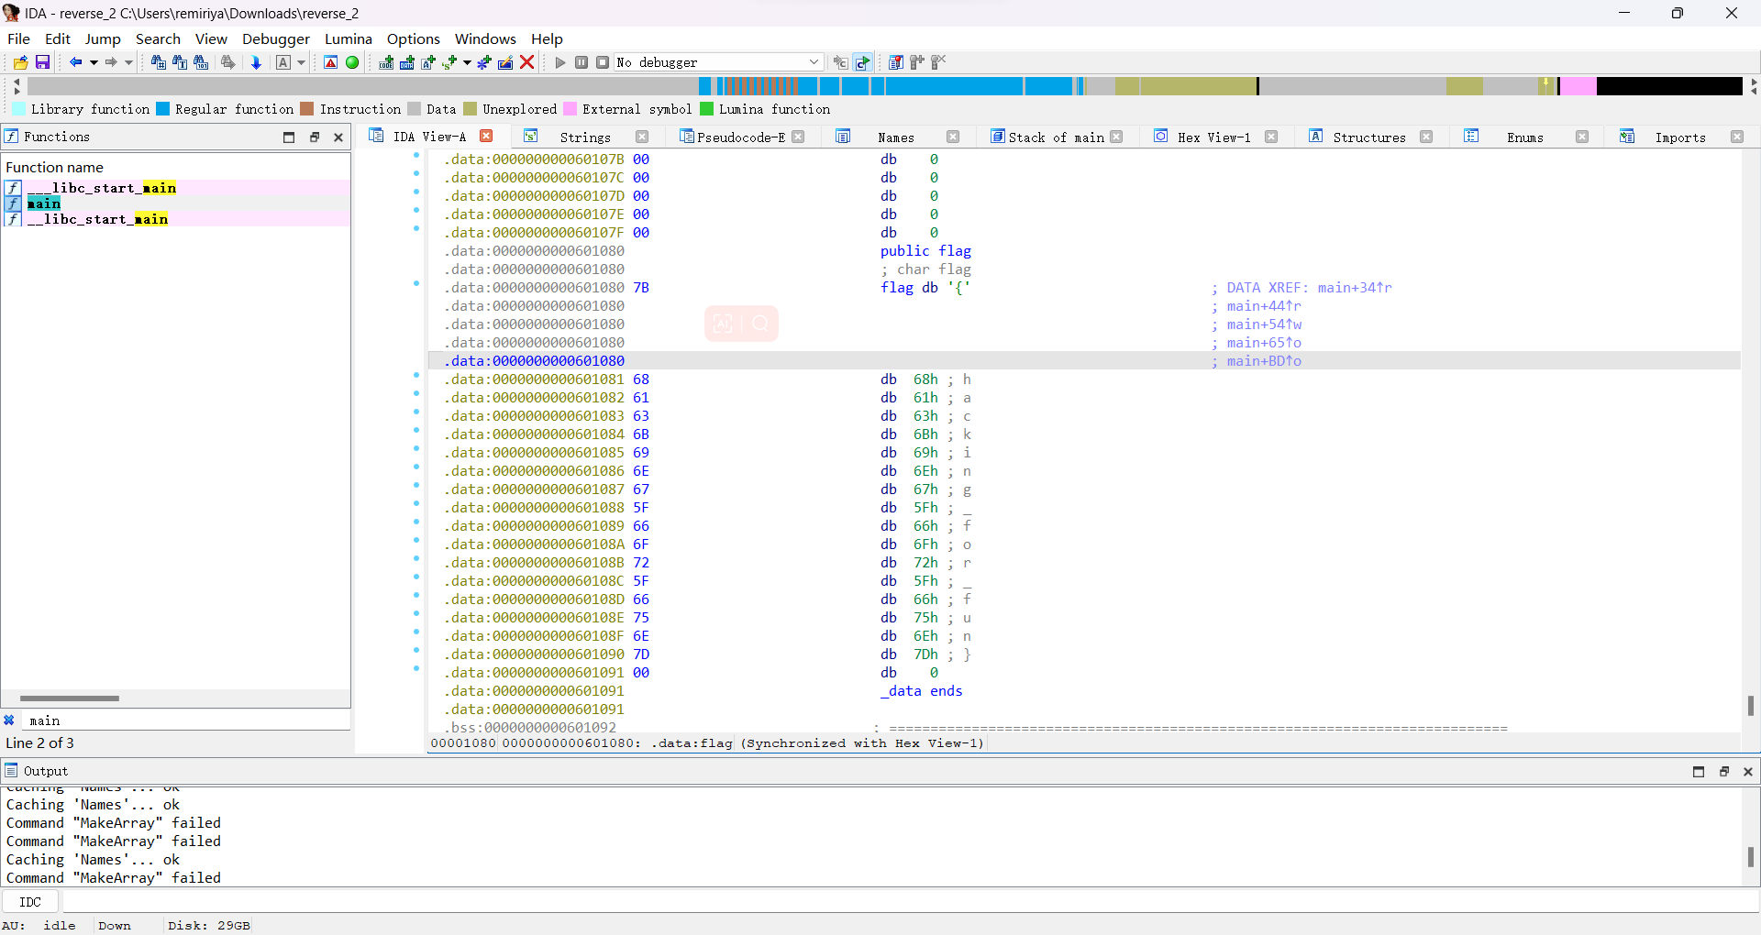Click the IDC command line button
Screen dimensions: 1761x935
pos(30,902)
